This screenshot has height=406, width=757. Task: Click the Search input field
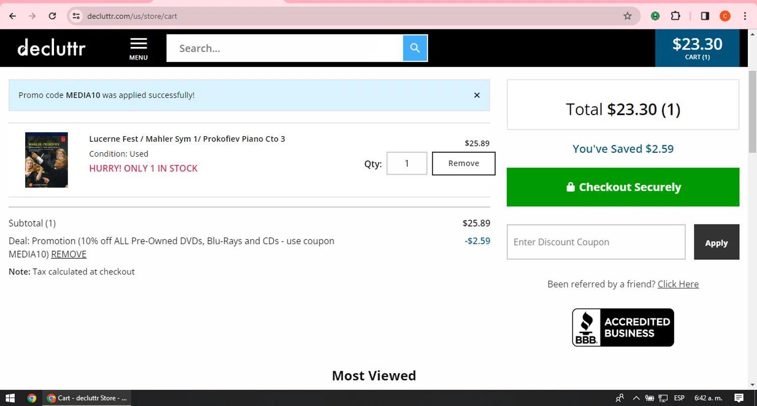tap(285, 48)
